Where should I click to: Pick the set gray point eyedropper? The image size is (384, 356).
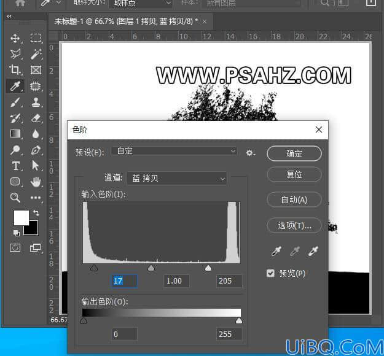coord(295,251)
